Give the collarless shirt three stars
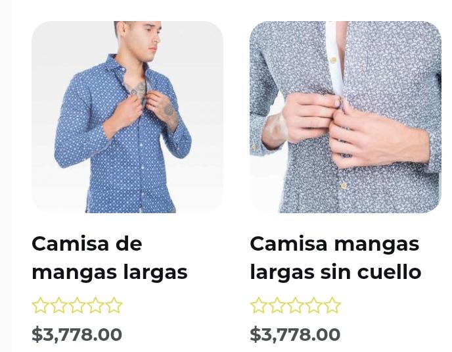This screenshot has height=352, width=452. coord(296,305)
